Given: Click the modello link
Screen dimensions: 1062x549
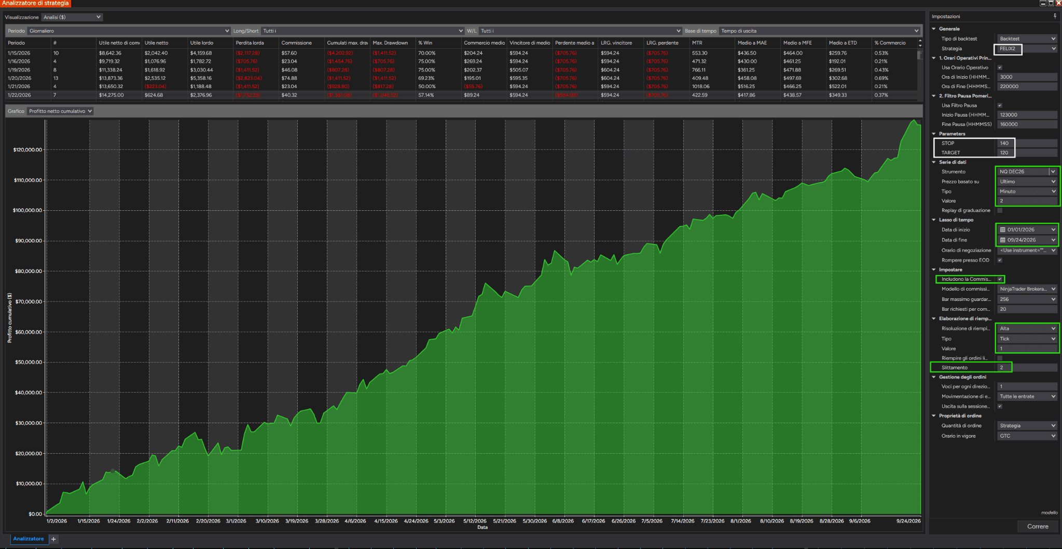Looking at the screenshot, I should click(x=1049, y=513).
